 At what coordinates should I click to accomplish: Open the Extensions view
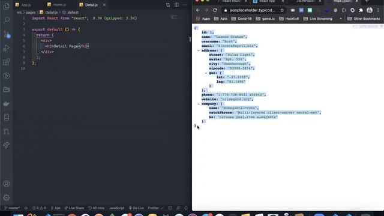click(x=7, y=62)
